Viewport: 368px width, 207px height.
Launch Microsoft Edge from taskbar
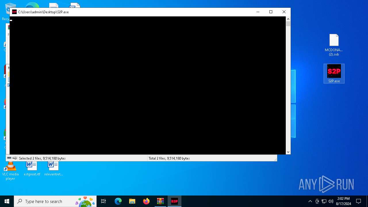click(x=118, y=201)
